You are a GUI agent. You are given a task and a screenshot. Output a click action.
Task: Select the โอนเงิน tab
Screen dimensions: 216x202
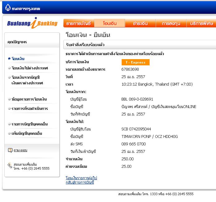coord(110,23)
